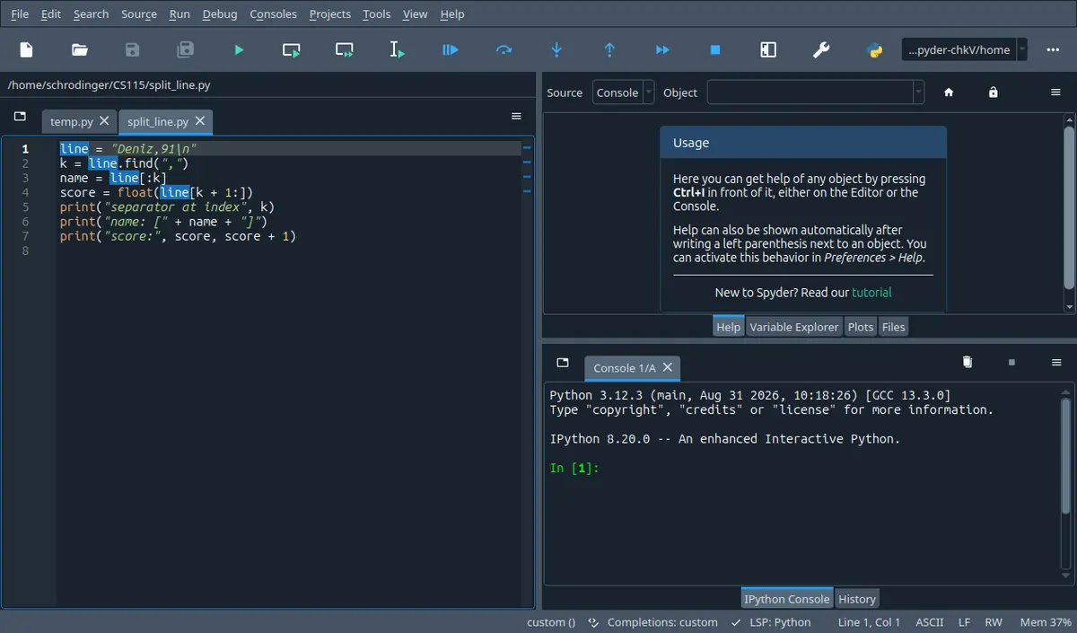The width and height of the screenshot is (1077, 633).
Task: Close the Console 1/A tab
Action: [x=667, y=367]
